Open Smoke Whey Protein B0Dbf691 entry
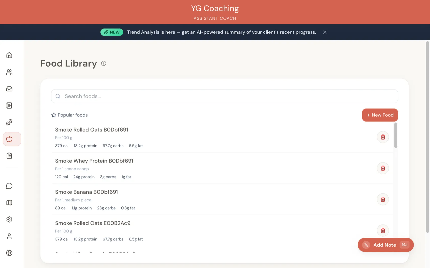The width and height of the screenshot is (430, 268). [222, 169]
